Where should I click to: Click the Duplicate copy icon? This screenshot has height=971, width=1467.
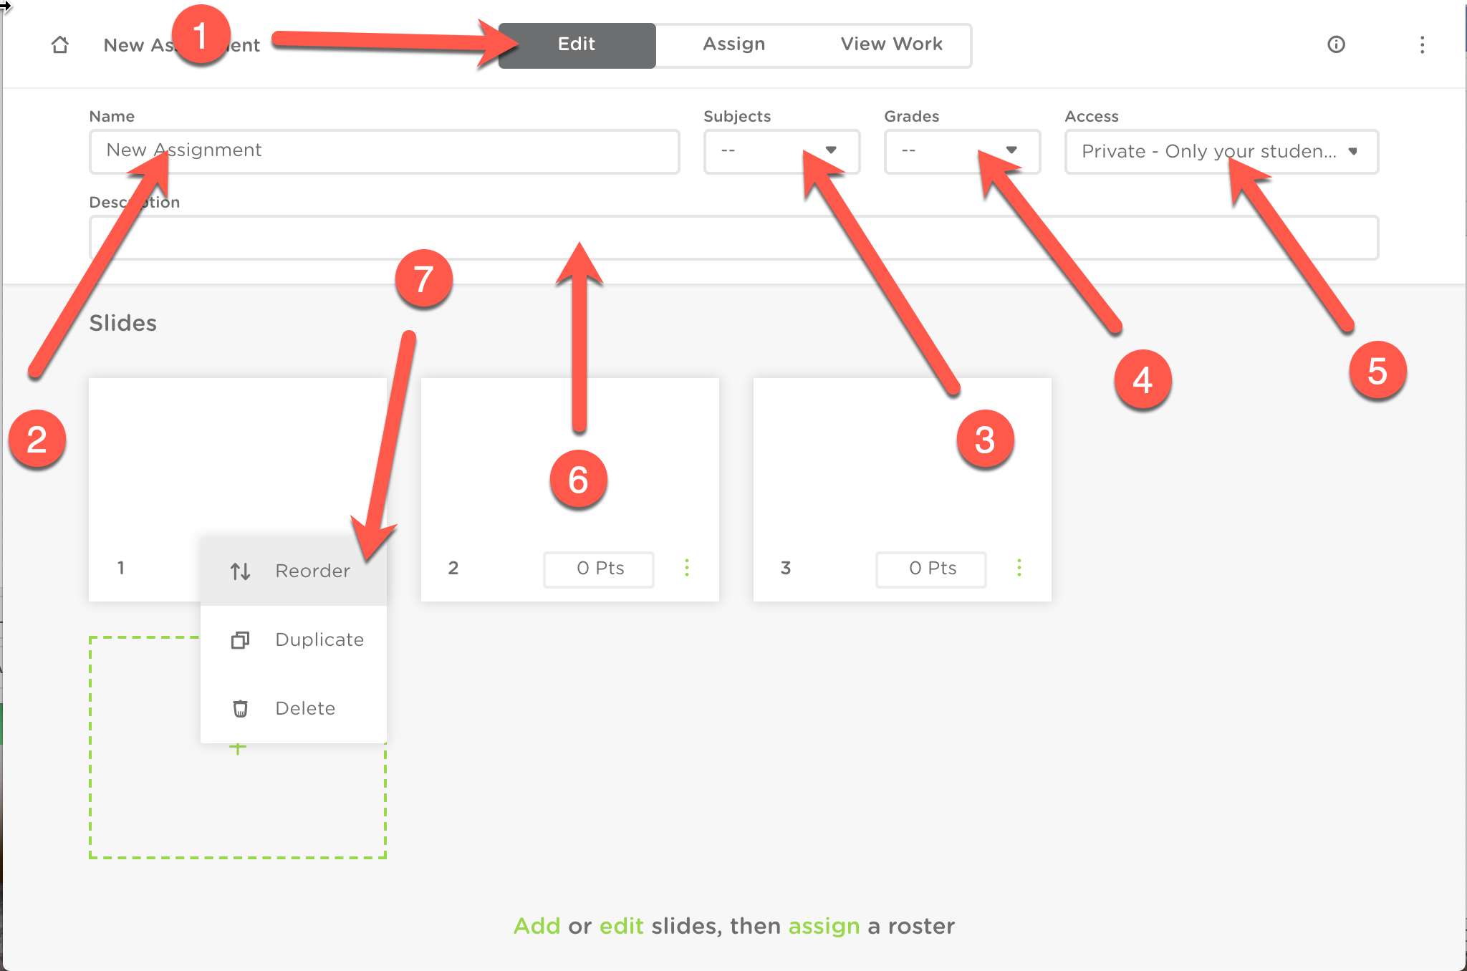click(x=240, y=639)
